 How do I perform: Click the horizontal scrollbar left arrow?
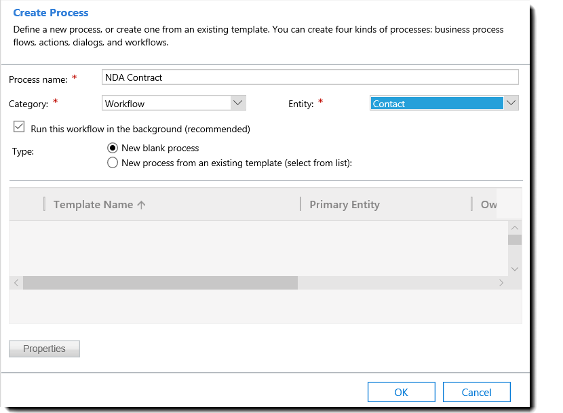pos(15,282)
